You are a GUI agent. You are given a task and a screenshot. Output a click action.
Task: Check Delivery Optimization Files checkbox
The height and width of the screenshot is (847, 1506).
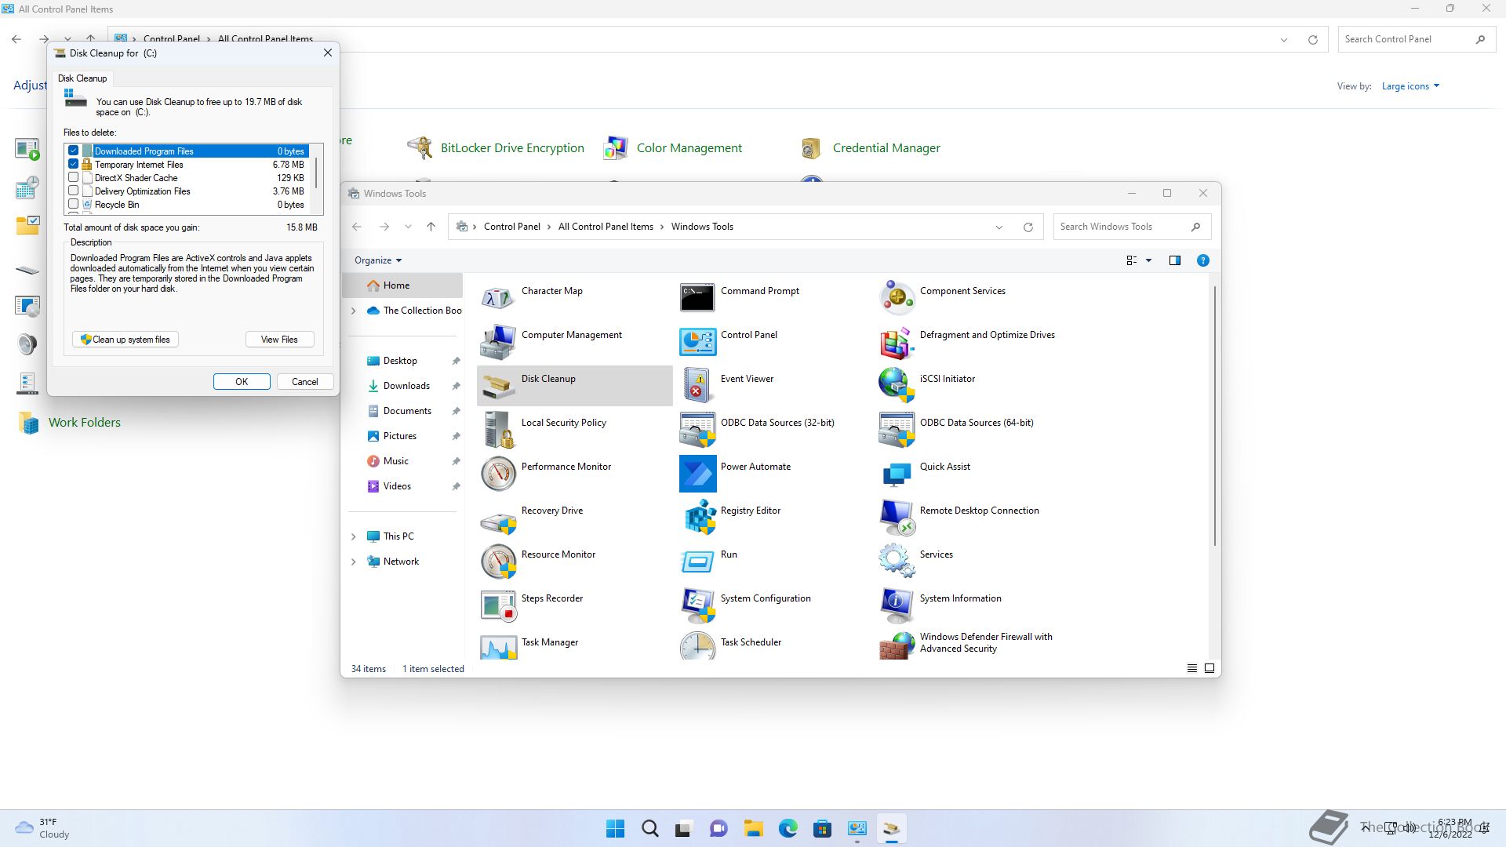(x=74, y=191)
